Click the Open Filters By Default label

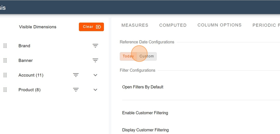click(143, 87)
